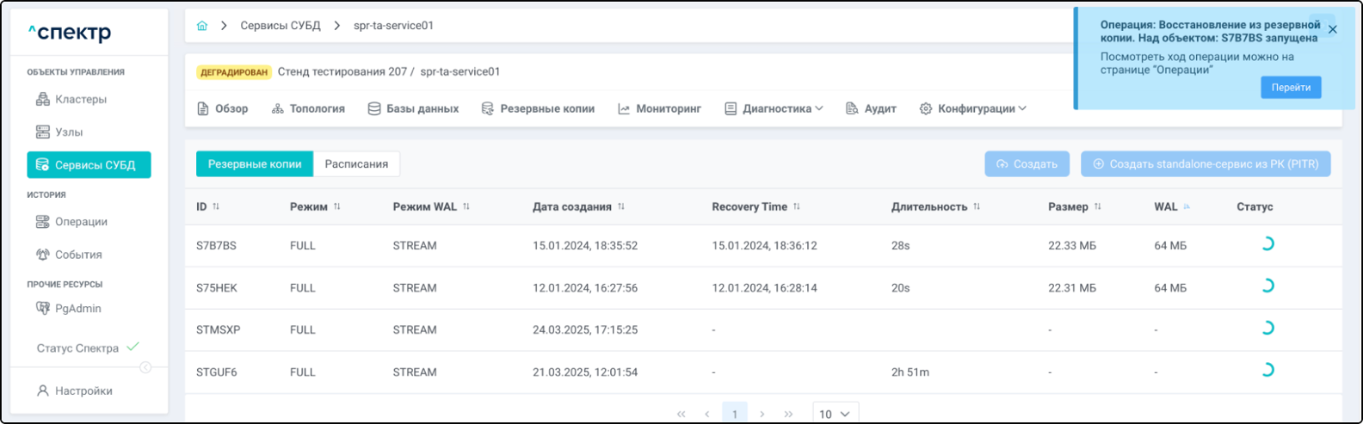Close the operation notification popup
Screen dimensions: 1363x424
pos(1332,30)
